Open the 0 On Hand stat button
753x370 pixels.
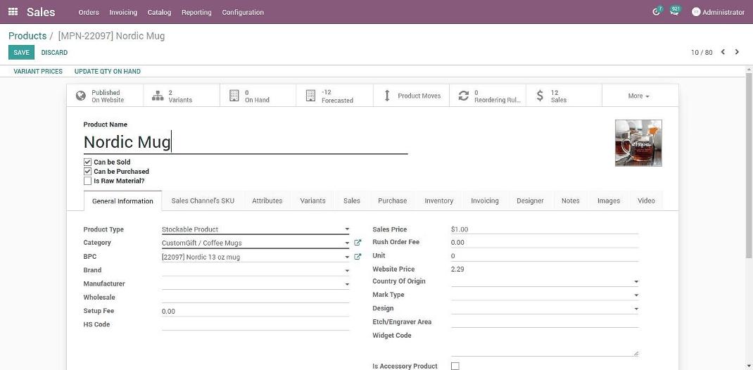pyautogui.click(x=258, y=96)
